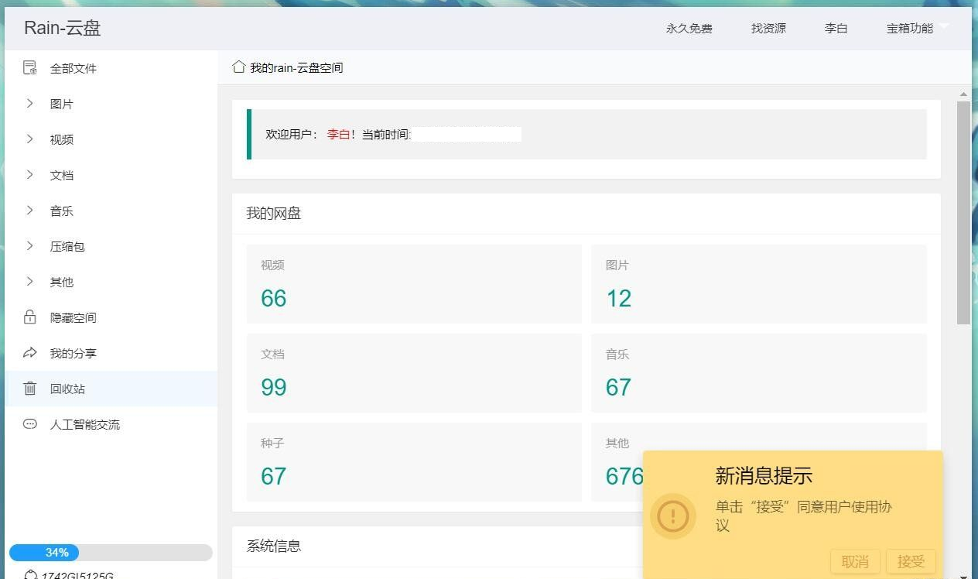Click the lock icon for 隐藏空间

coord(30,317)
